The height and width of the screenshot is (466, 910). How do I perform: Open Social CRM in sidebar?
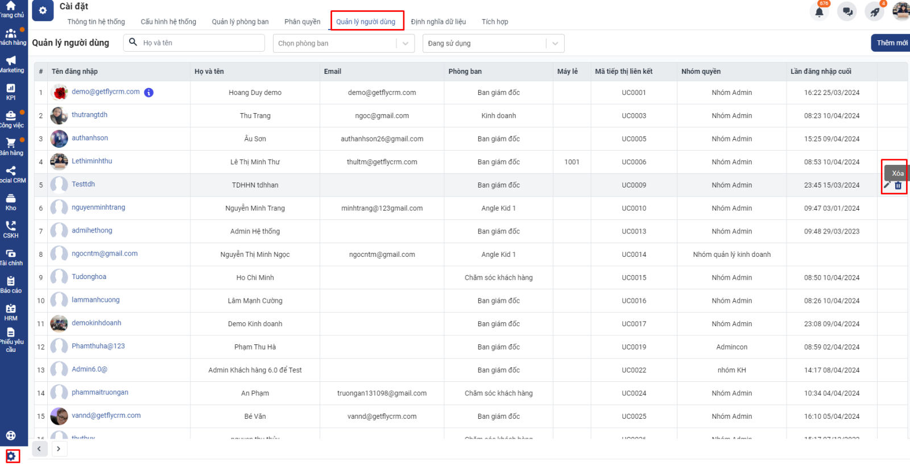11,174
